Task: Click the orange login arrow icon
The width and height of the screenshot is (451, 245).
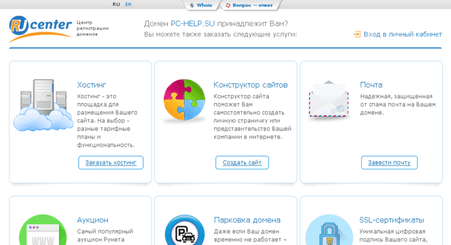Action: [357, 34]
